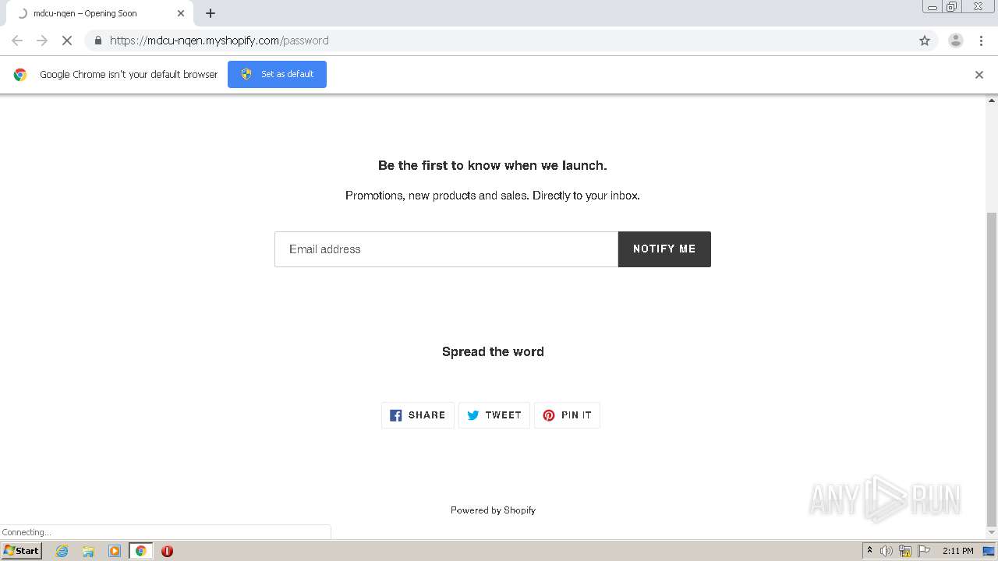This screenshot has width=998, height=561.
Task: Open the media player taskbar icon
Action: 115,551
